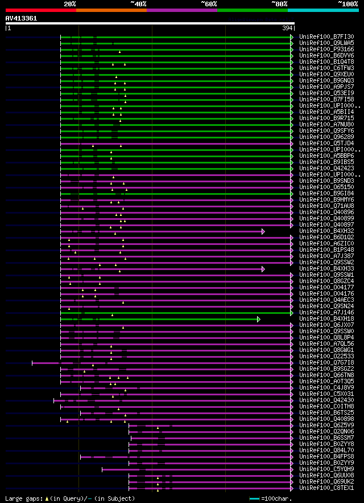
Task: Open hit UniRef100_C4J8V9
Action: click(x=326, y=387)
